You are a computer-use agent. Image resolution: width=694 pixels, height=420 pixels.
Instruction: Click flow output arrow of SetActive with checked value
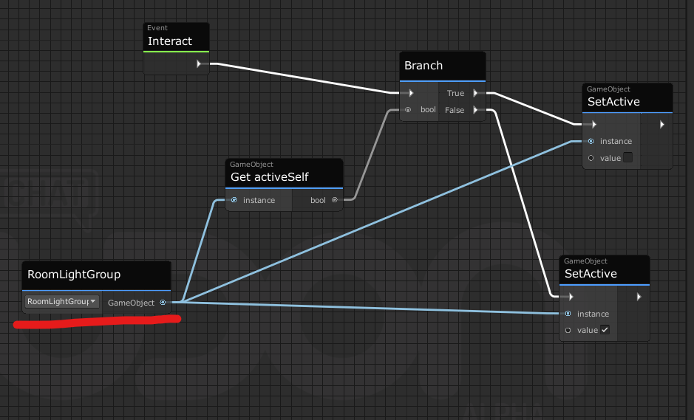click(639, 297)
